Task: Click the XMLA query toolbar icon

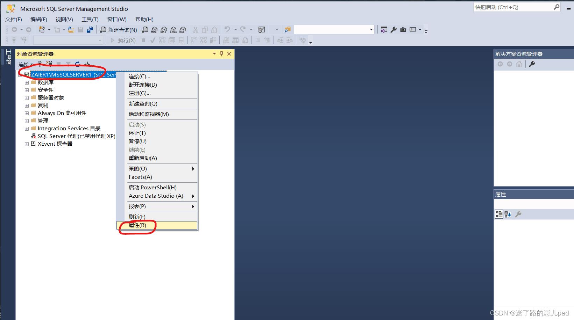Action: pyautogui.click(x=173, y=30)
